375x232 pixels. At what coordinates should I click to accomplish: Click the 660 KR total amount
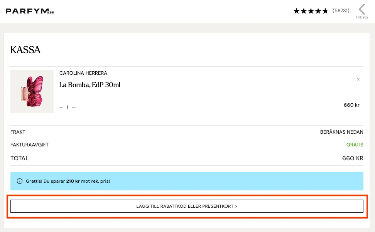353,158
